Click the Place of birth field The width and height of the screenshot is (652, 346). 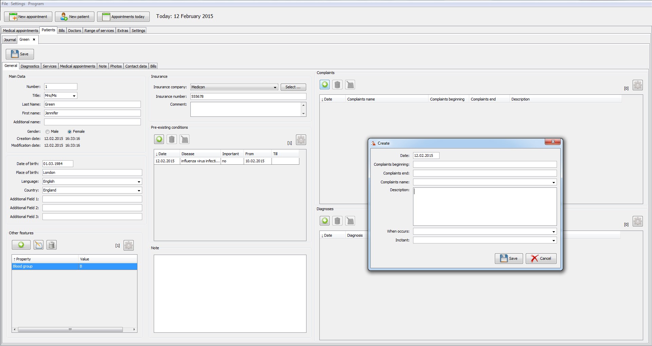click(x=92, y=172)
